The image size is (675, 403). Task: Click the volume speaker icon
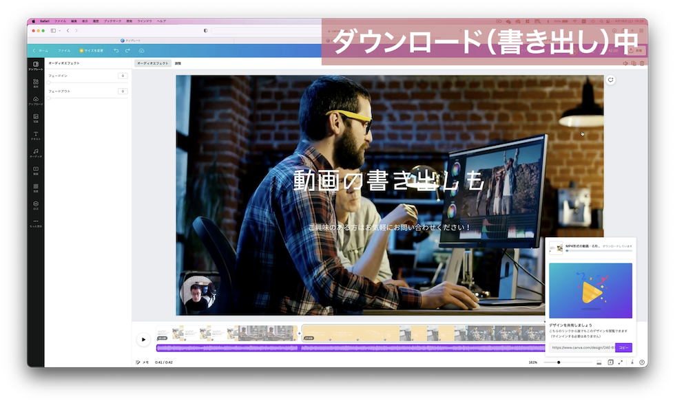tap(625, 63)
